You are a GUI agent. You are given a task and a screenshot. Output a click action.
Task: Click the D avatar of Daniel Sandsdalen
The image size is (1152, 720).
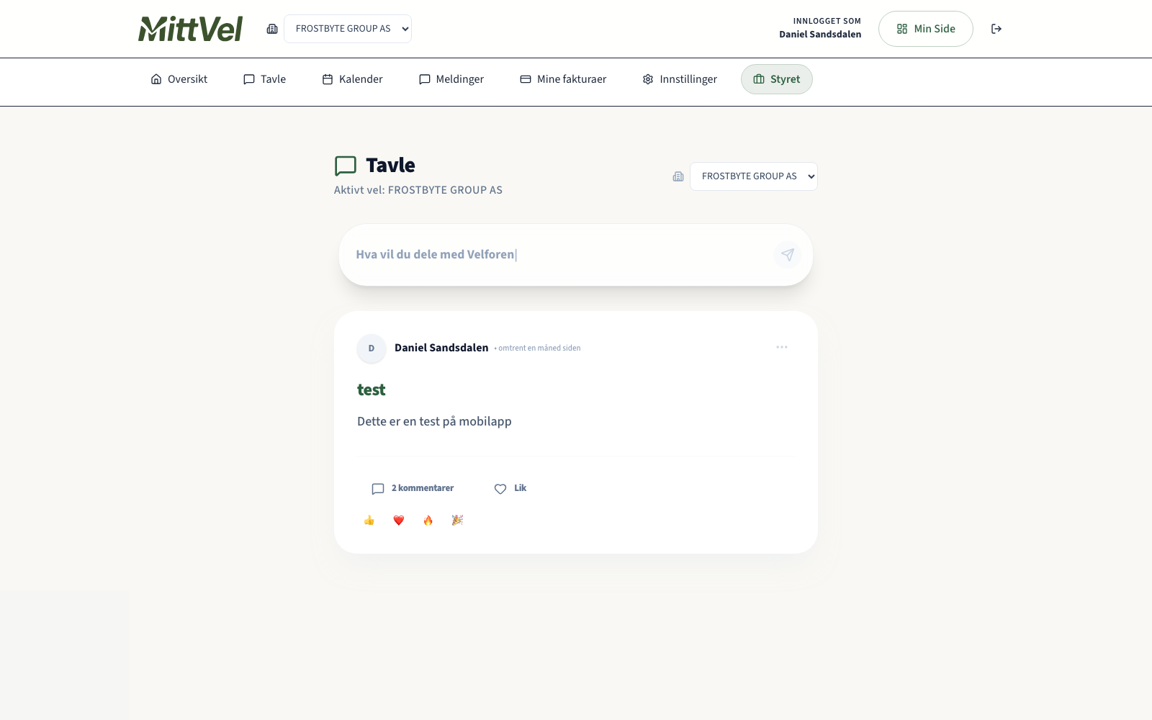[372, 348]
